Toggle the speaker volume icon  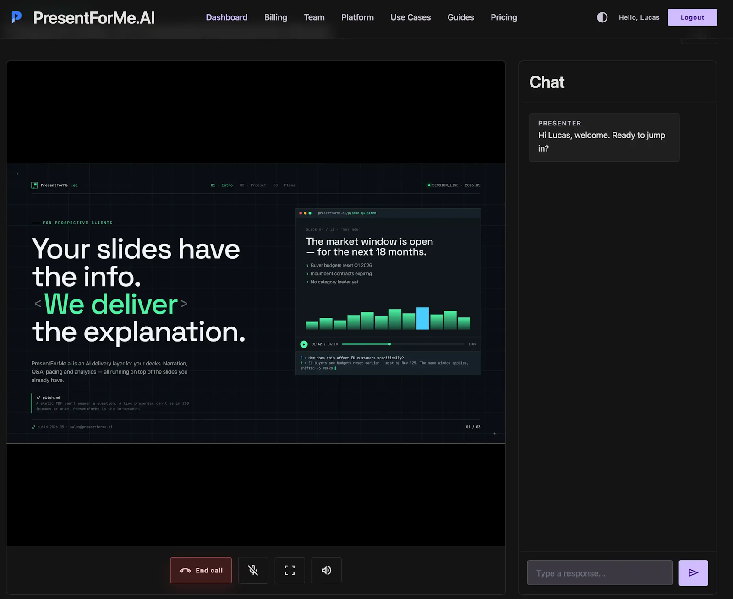click(x=326, y=570)
